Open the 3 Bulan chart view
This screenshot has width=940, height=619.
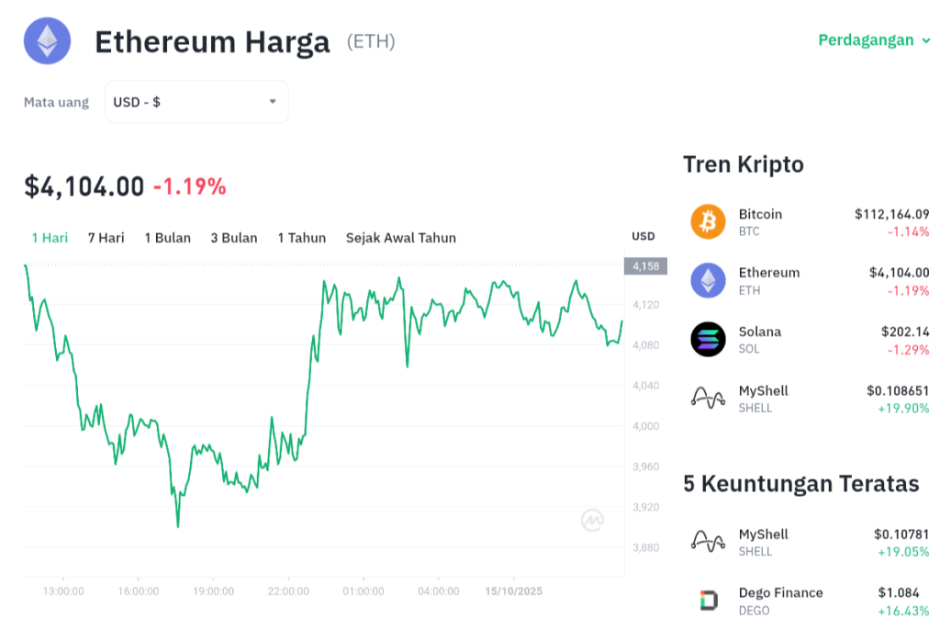point(232,237)
